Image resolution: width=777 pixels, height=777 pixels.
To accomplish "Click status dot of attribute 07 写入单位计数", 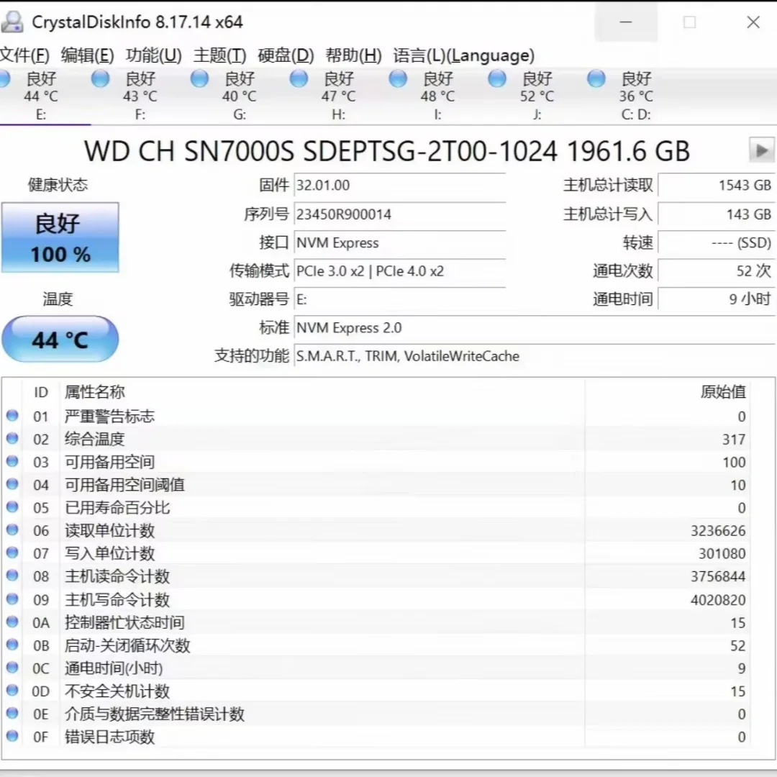I will pos(12,553).
